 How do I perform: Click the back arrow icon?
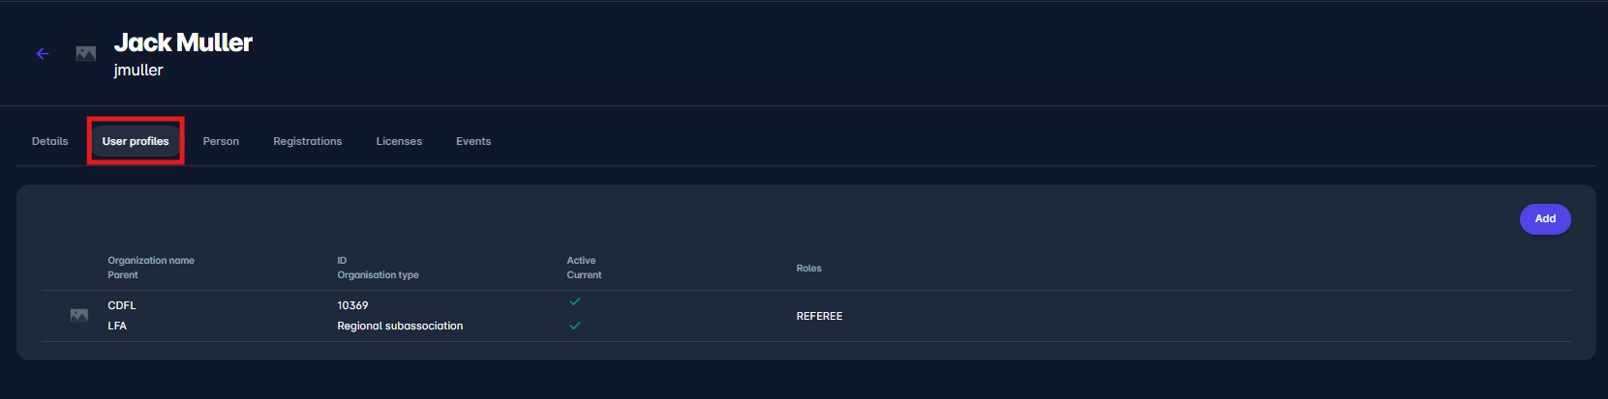[x=43, y=54]
